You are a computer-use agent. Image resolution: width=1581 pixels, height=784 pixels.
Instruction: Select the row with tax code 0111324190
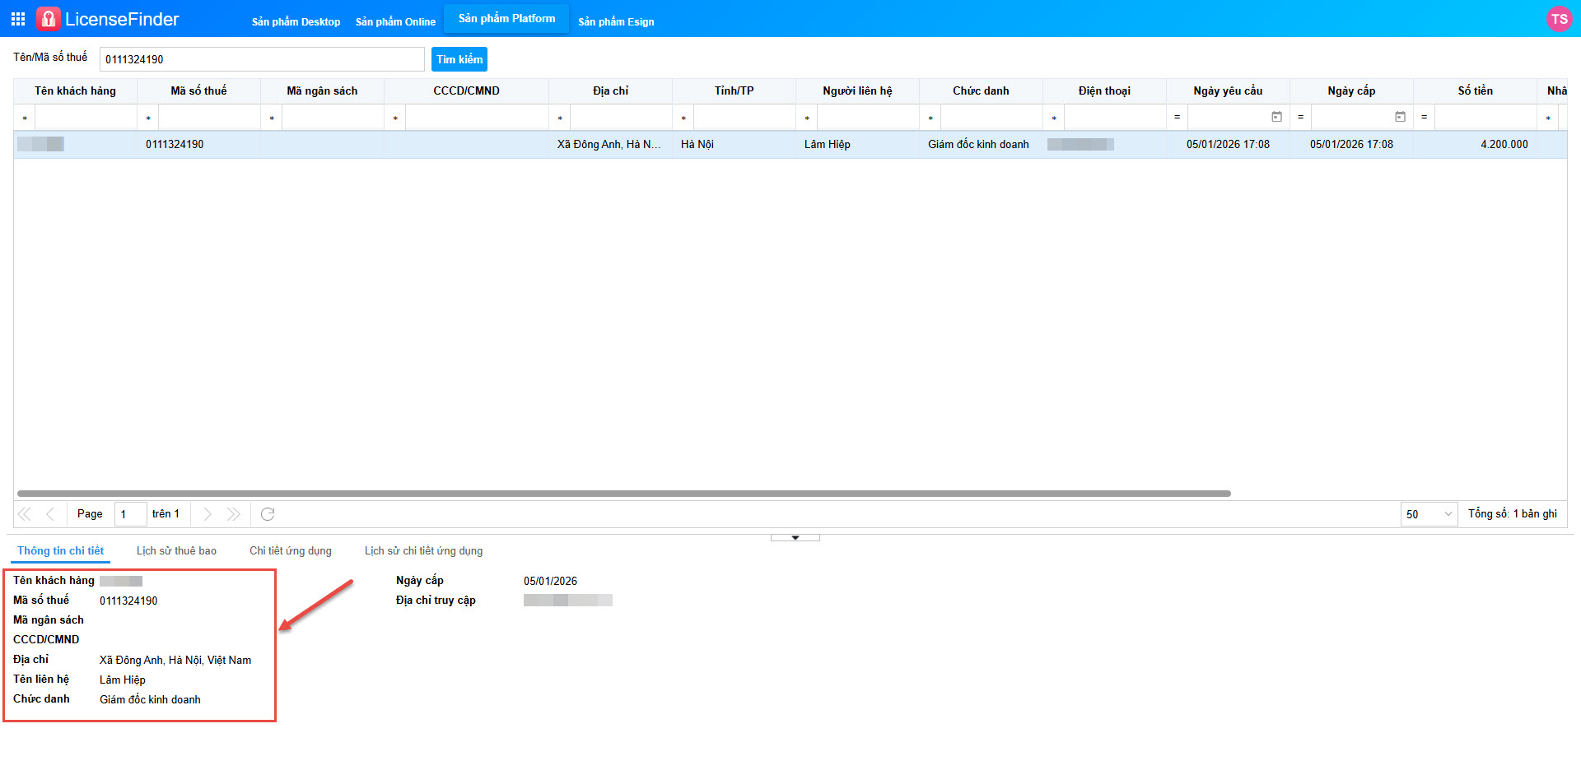click(175, 145)
